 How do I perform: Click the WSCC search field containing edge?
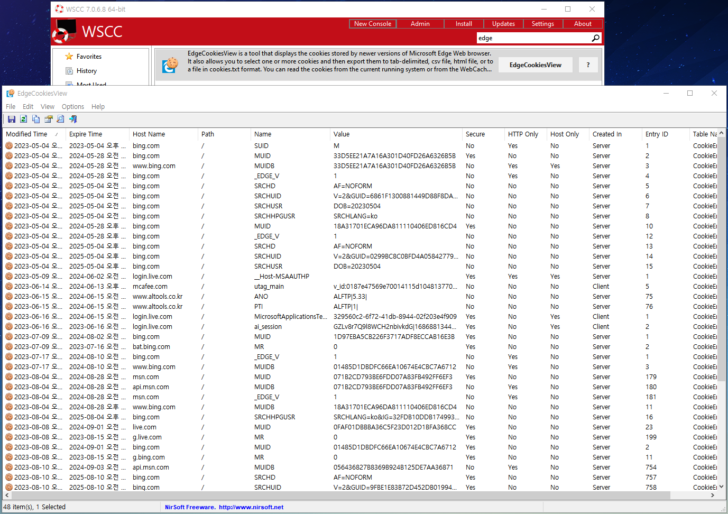(x=534, y=38)
